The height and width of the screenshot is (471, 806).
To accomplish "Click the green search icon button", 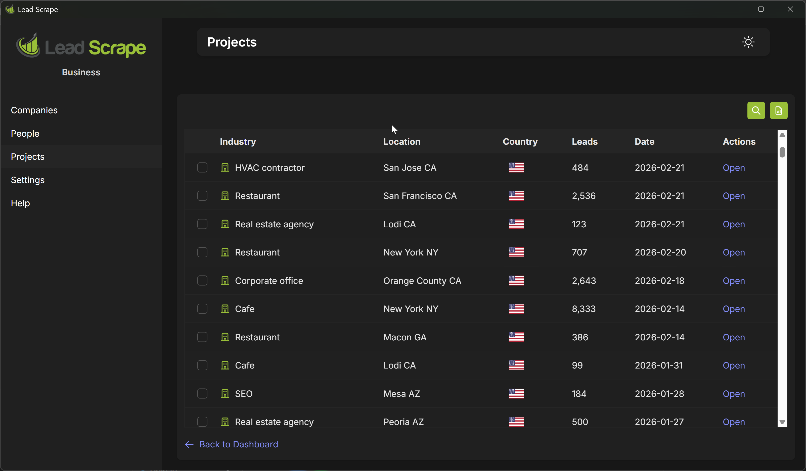I will click(756, 111).
